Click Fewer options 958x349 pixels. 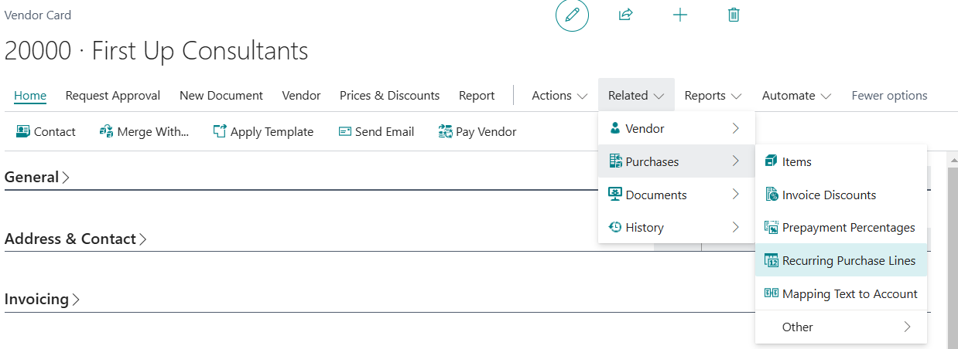[889, 96]
